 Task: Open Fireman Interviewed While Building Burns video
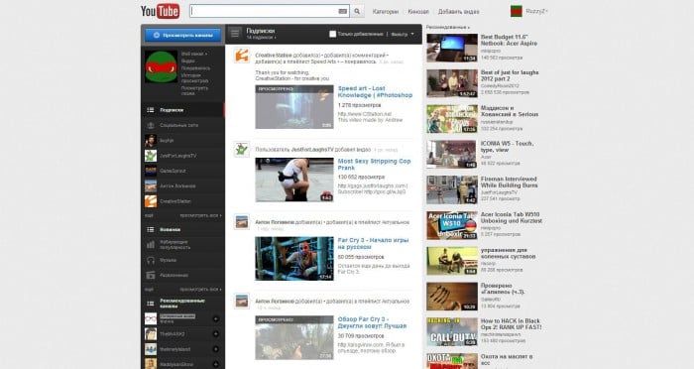pos(509,183)
